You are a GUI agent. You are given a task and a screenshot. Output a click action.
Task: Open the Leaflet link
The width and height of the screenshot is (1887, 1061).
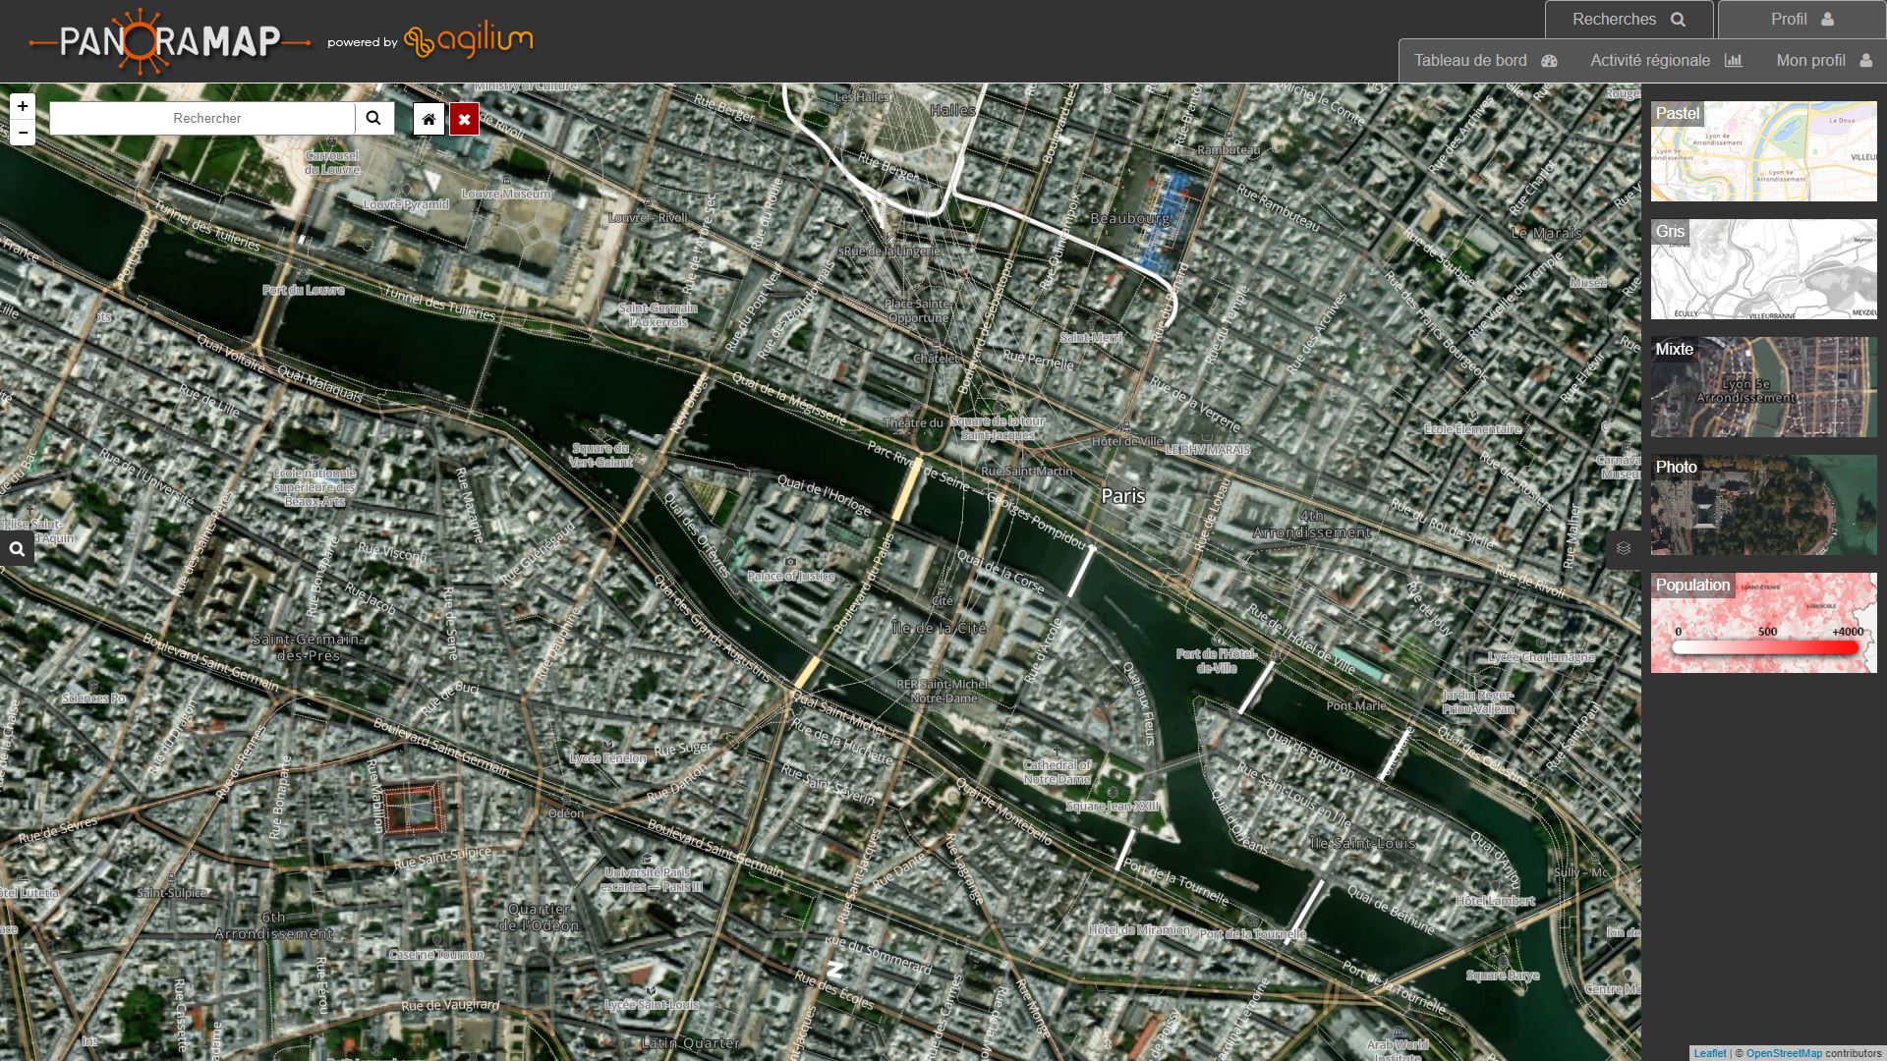tap(1709, 1053)
